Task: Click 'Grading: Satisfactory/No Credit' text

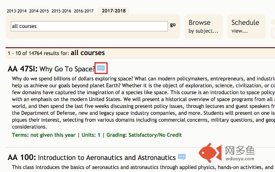Action: 144,135
